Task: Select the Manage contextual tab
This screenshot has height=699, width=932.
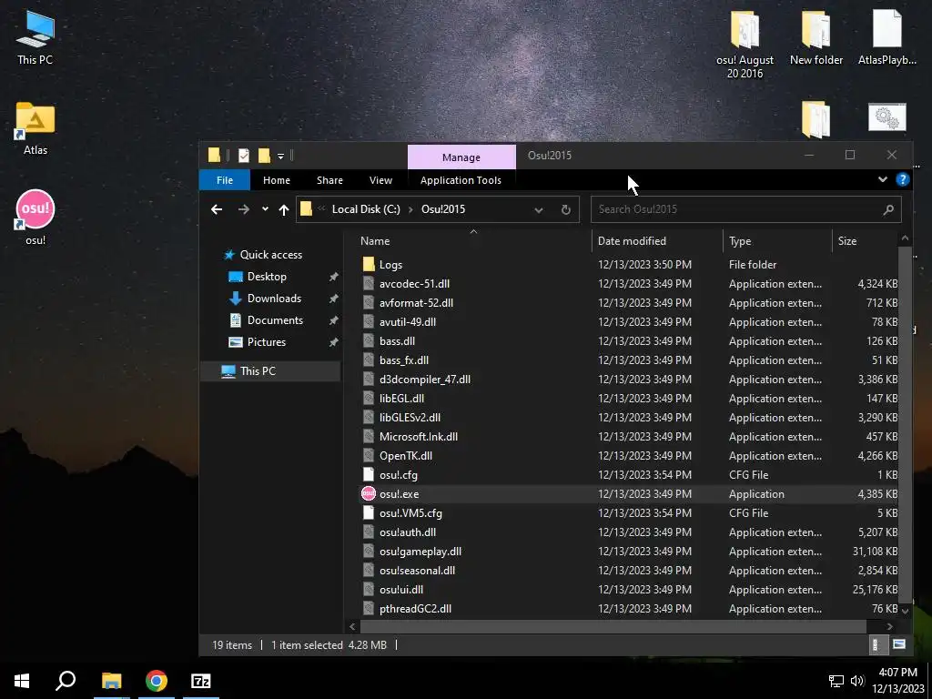Action: pos(461,157)
